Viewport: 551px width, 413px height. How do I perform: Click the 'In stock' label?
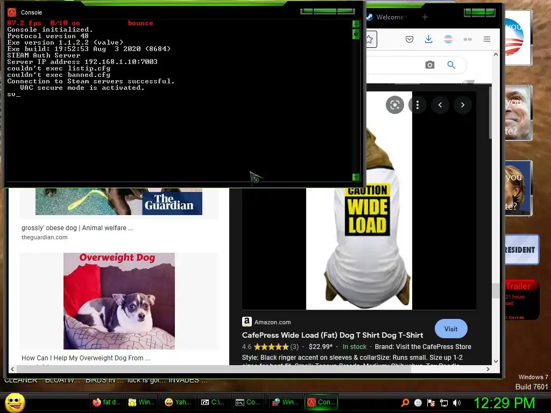click(354, 347)
